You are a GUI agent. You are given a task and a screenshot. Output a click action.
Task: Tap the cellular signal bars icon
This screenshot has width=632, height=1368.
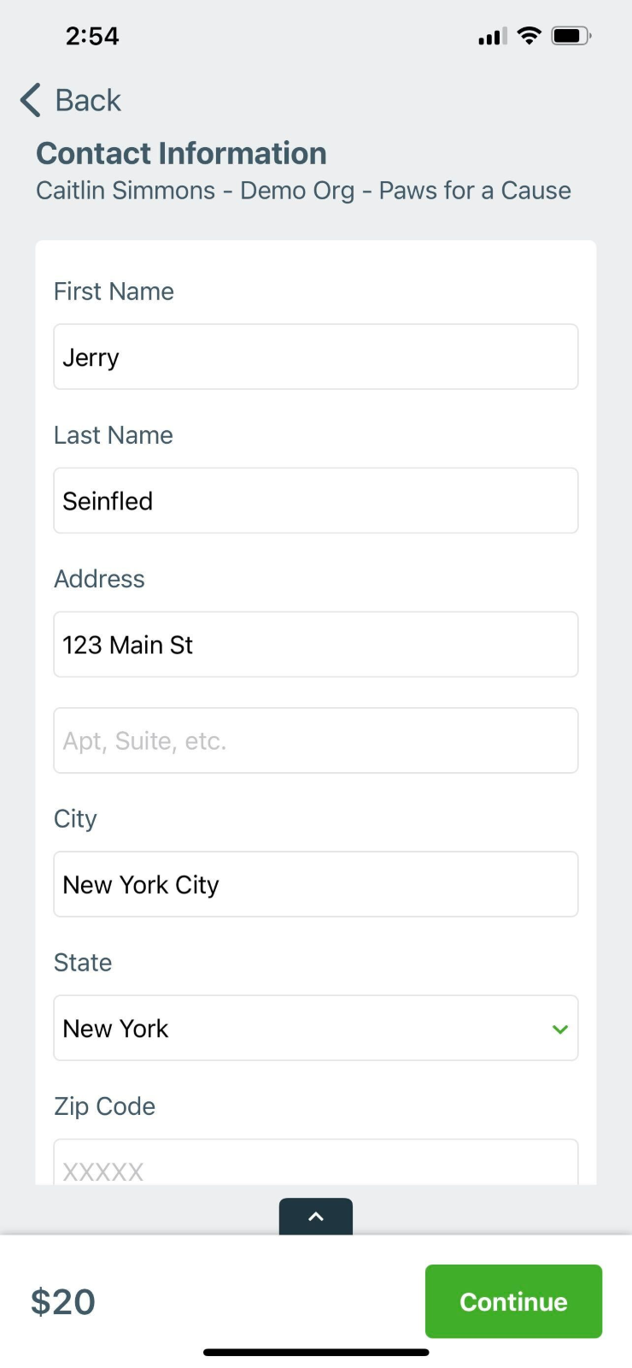[x=493, y=36]
